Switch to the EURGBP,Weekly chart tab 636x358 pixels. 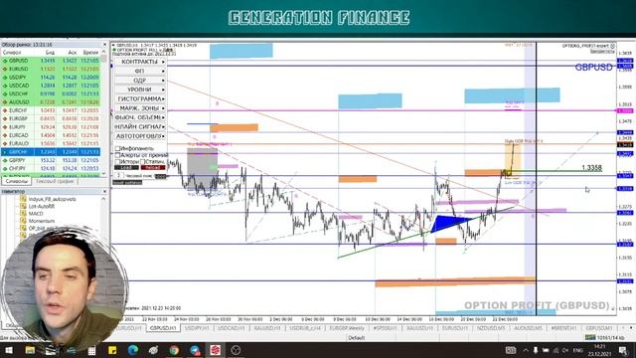347,328
